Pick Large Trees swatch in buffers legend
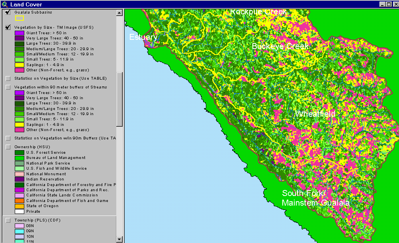 click(20, 103)
